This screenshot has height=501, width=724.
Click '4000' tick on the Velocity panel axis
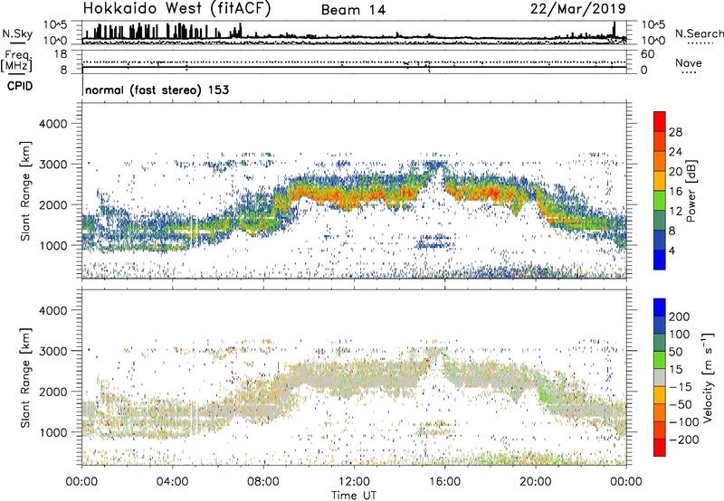(53, 310)
